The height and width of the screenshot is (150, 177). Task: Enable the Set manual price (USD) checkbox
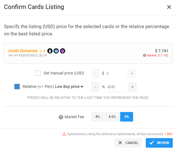click(38, 73)
